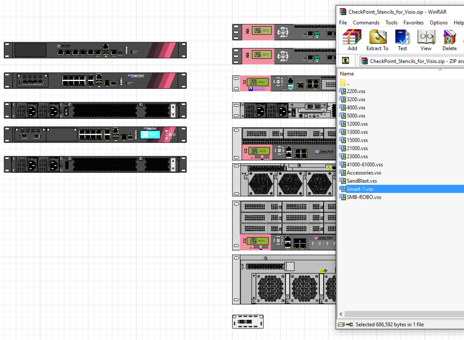Click the password key icon in status bar
The width and height of the screenshot is (464, 340).
350,325
